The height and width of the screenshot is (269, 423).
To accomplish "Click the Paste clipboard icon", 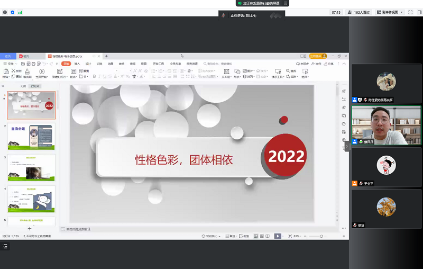I will [x=6, y=71].
